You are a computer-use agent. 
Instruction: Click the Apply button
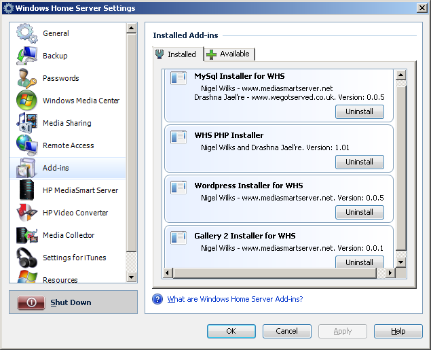tap(343, 331)
